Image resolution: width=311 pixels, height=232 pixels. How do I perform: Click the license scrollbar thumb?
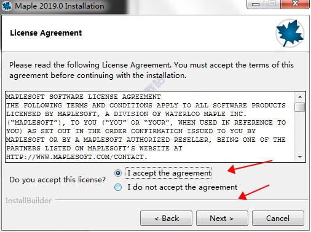coord(300,107)
